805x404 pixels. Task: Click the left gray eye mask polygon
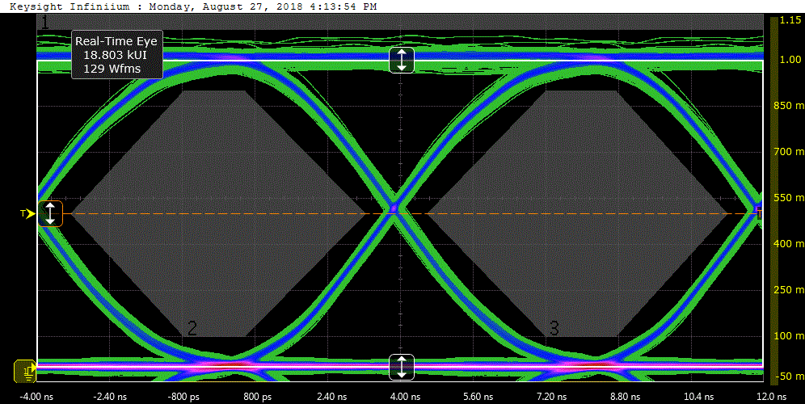pyautogui.click(x=218, y=213)
